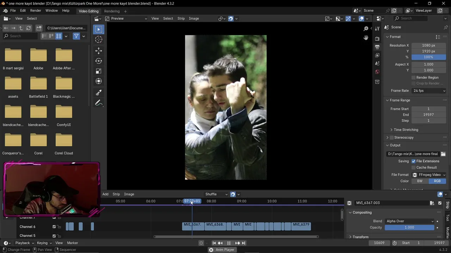Toggle mute checkbox for Channel 6
Viewport: 451px width, 253px height.
[x=54, y=227]
